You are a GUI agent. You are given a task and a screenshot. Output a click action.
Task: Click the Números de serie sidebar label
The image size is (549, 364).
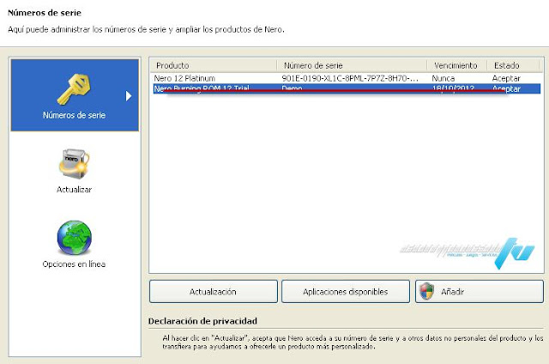pyautogui.click(x=75, y=115)
